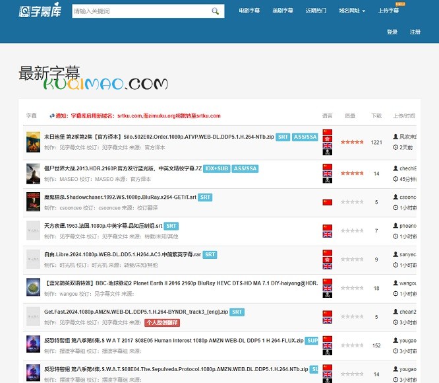
Task: Click the UK flag on Get.Fast row
Action: 328,320
